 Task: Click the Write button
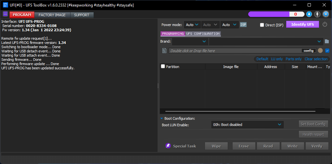tap(293, 146)
